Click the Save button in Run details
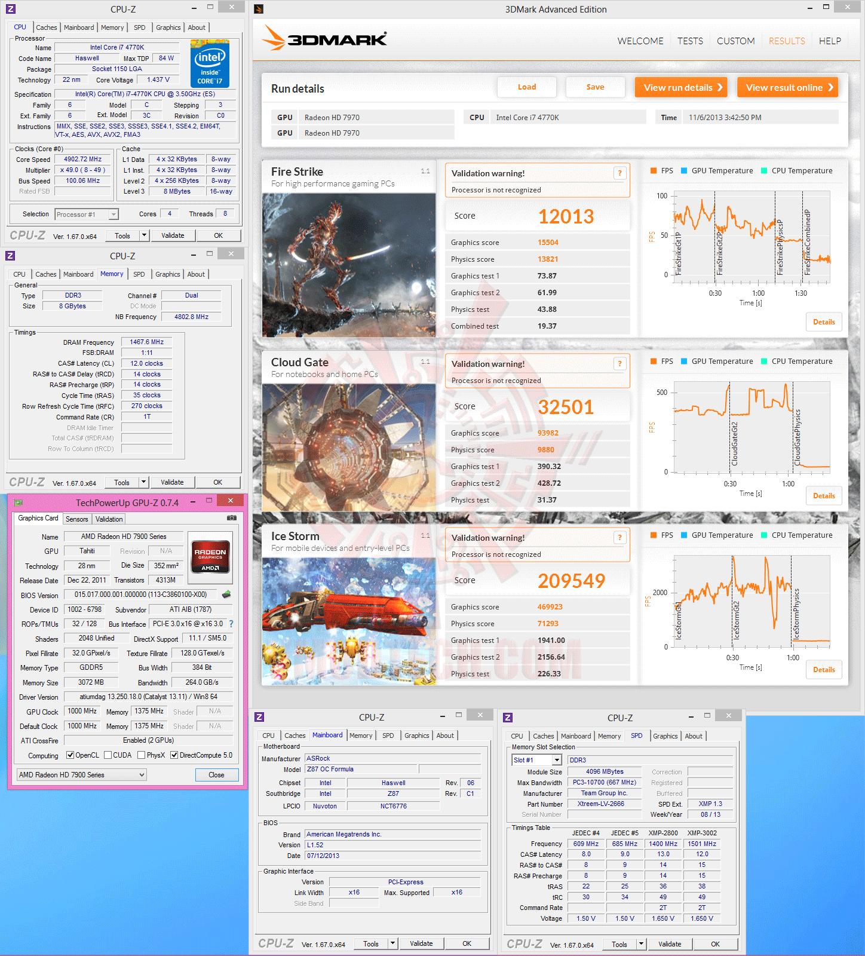This screenshot has width=865, height=956. [595, 87]
